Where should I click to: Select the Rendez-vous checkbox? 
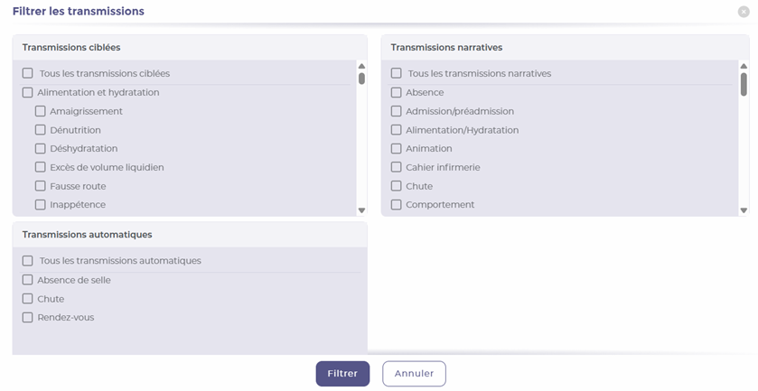[27, 318]
